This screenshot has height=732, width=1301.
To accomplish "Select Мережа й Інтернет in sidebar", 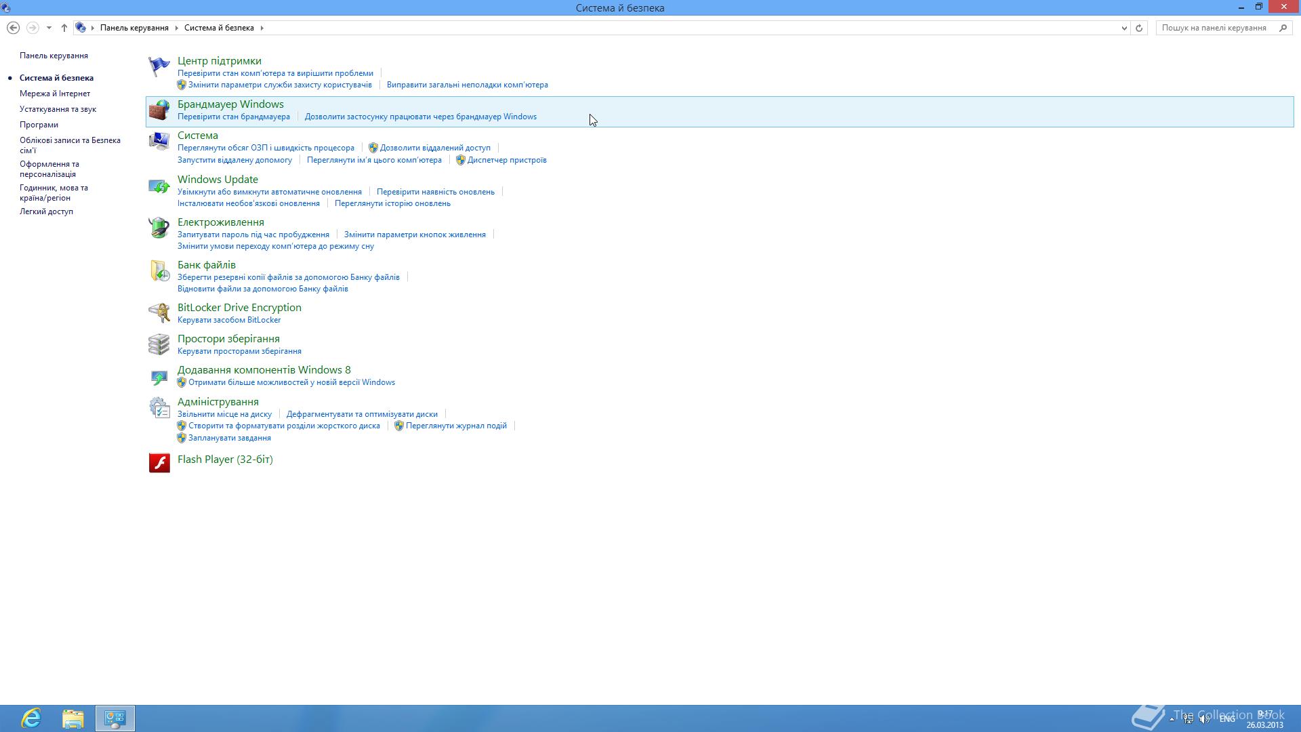I will pyautogui.click(x=55, y=94).
